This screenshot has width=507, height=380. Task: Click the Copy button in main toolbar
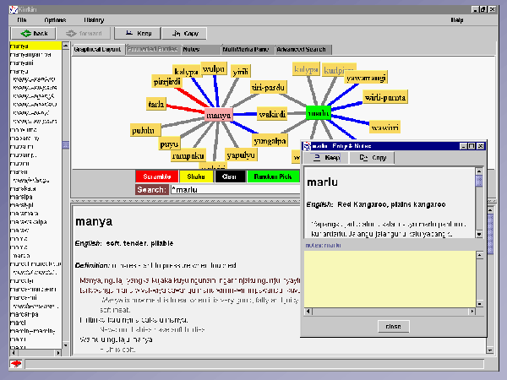(183, 34)
